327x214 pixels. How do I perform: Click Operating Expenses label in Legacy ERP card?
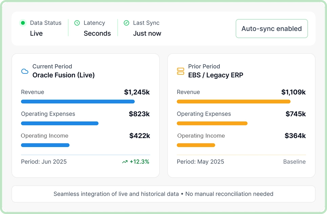tap(204, 114)
